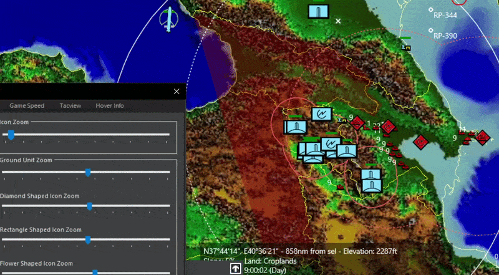This screenshot has width=499, height=275.
Task: Select the blue facility icon beside the white X marker
Action: 319,11
